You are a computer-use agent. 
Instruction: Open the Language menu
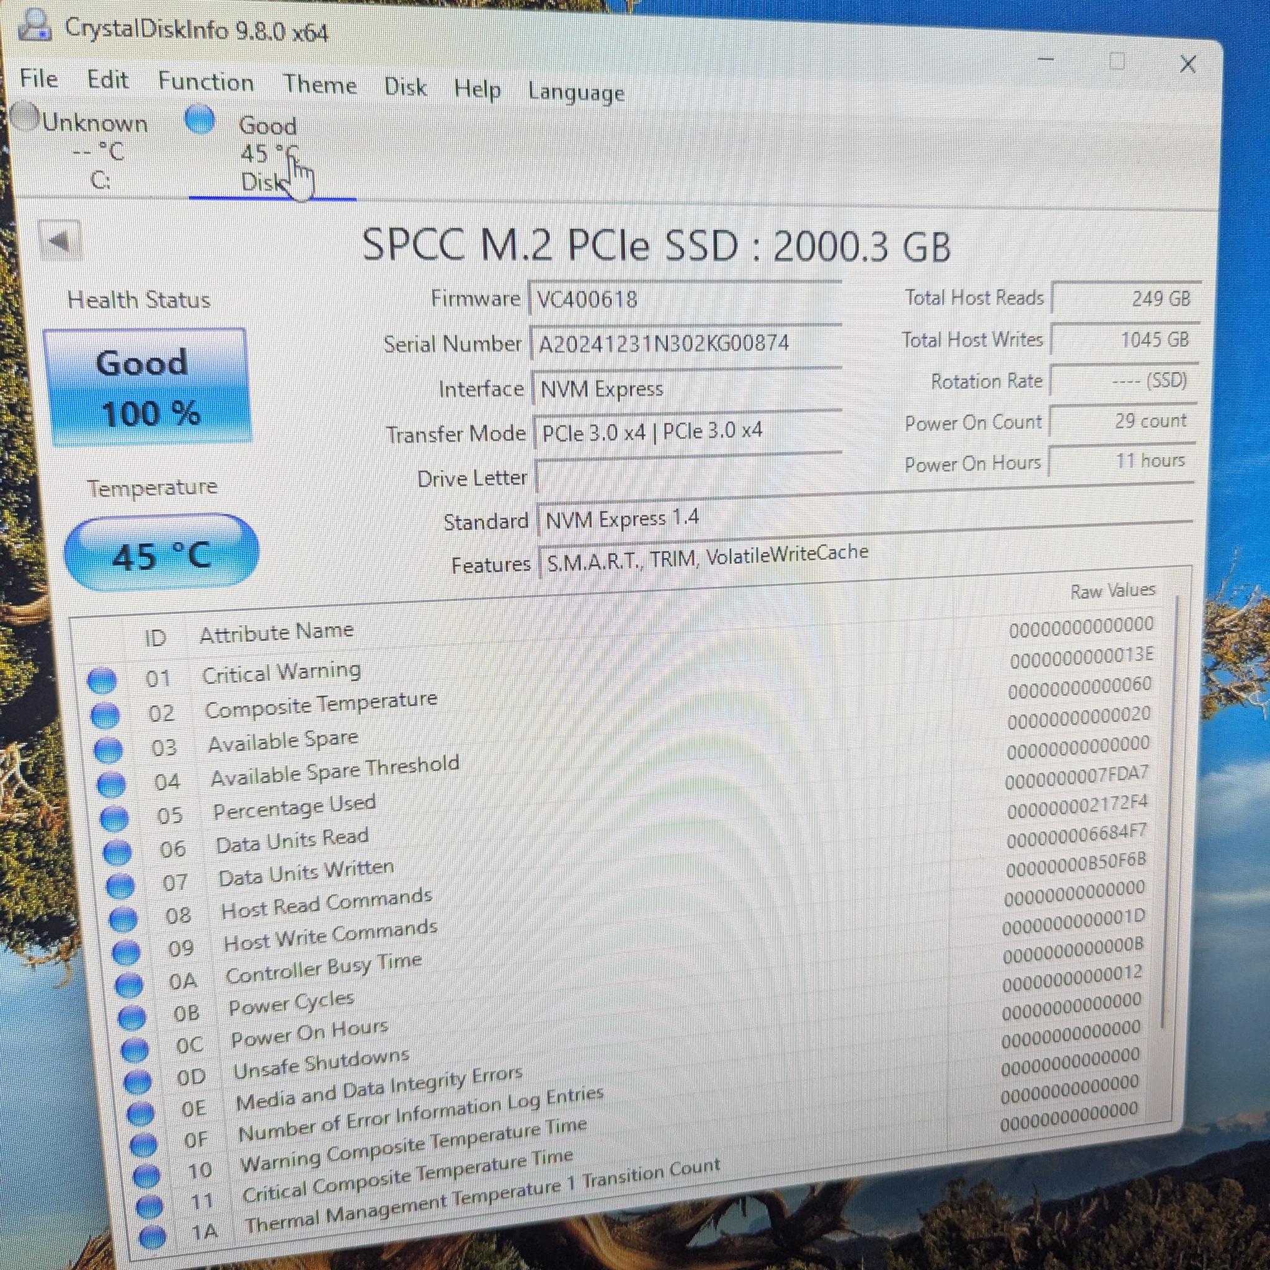click(576, 92)
